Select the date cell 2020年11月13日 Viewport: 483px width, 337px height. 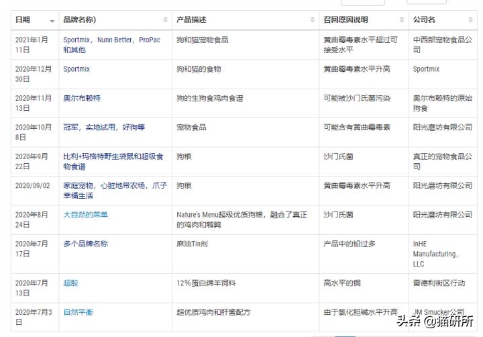tap(34, 103)
